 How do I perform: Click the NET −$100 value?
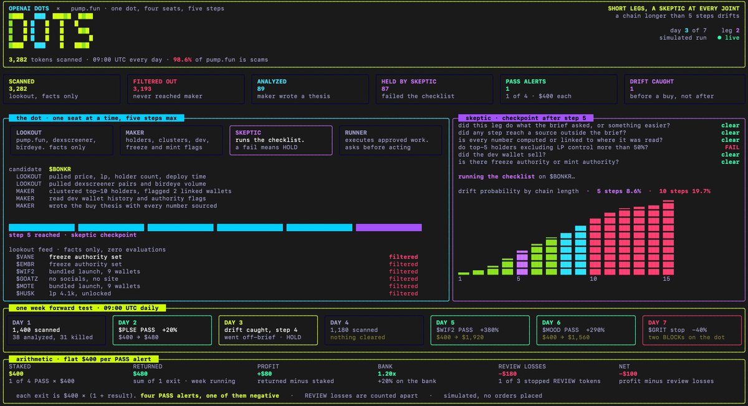tap(630, 374)
